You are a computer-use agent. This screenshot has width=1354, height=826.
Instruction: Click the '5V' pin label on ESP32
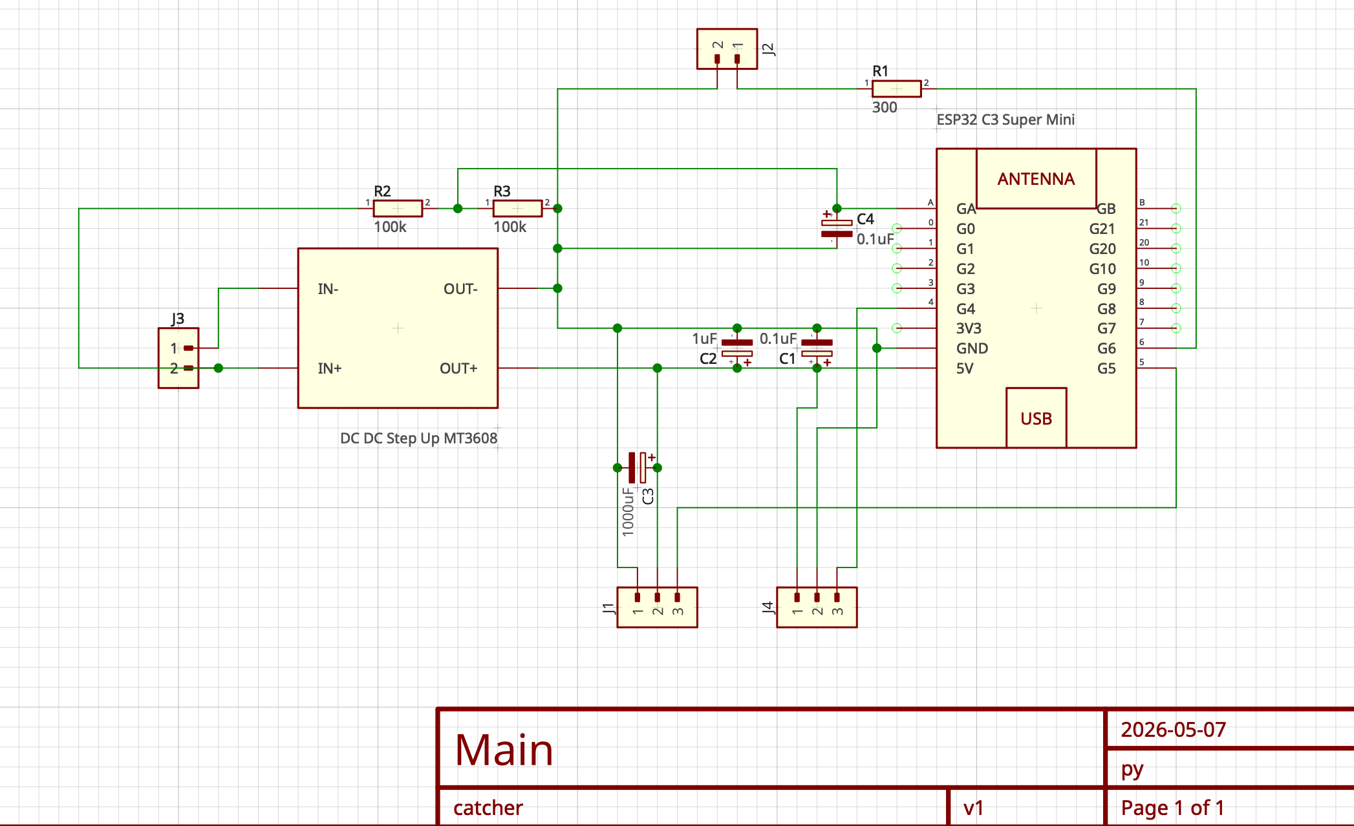[x=964, y=368]
